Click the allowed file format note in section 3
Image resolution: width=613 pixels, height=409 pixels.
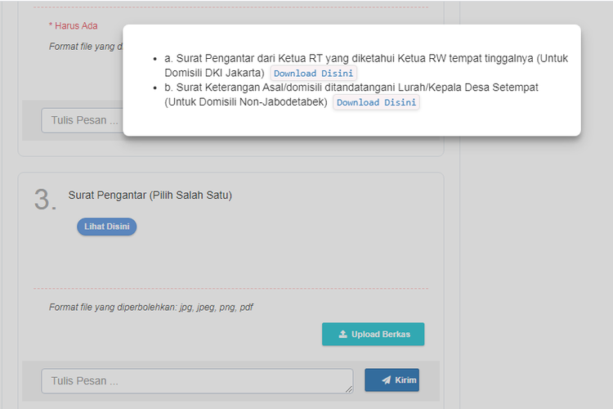[x=151, y=308]
